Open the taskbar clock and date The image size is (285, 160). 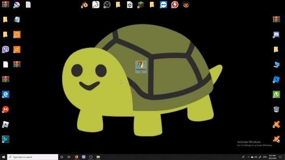tap(272, 157)
